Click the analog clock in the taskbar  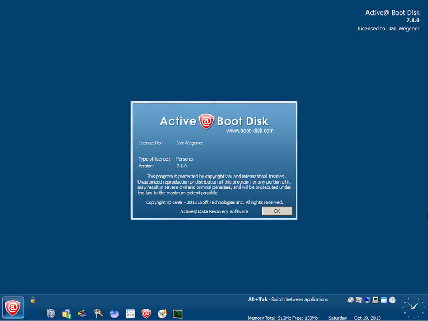click(x=414, y=307)
